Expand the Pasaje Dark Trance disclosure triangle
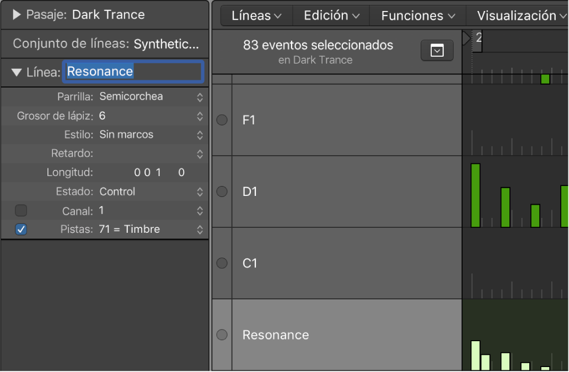The height and width of the screenshot is (372, 569). pos(17,15)
